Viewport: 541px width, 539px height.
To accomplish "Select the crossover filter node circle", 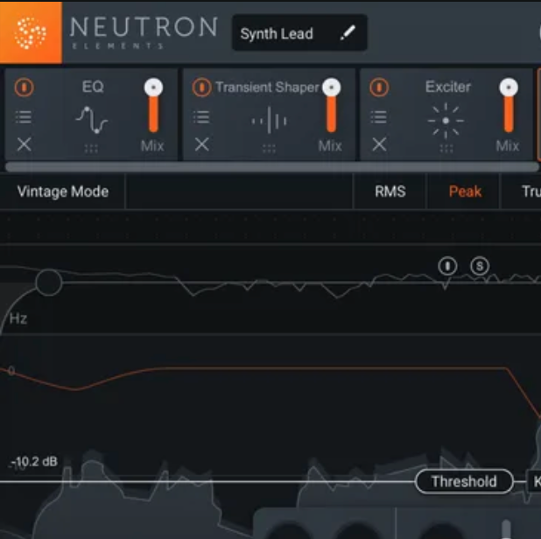I will click(49, 283).
